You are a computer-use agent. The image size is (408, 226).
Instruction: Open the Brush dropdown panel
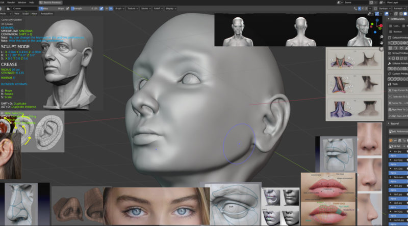pyautogui.click(x=119, y=9)
